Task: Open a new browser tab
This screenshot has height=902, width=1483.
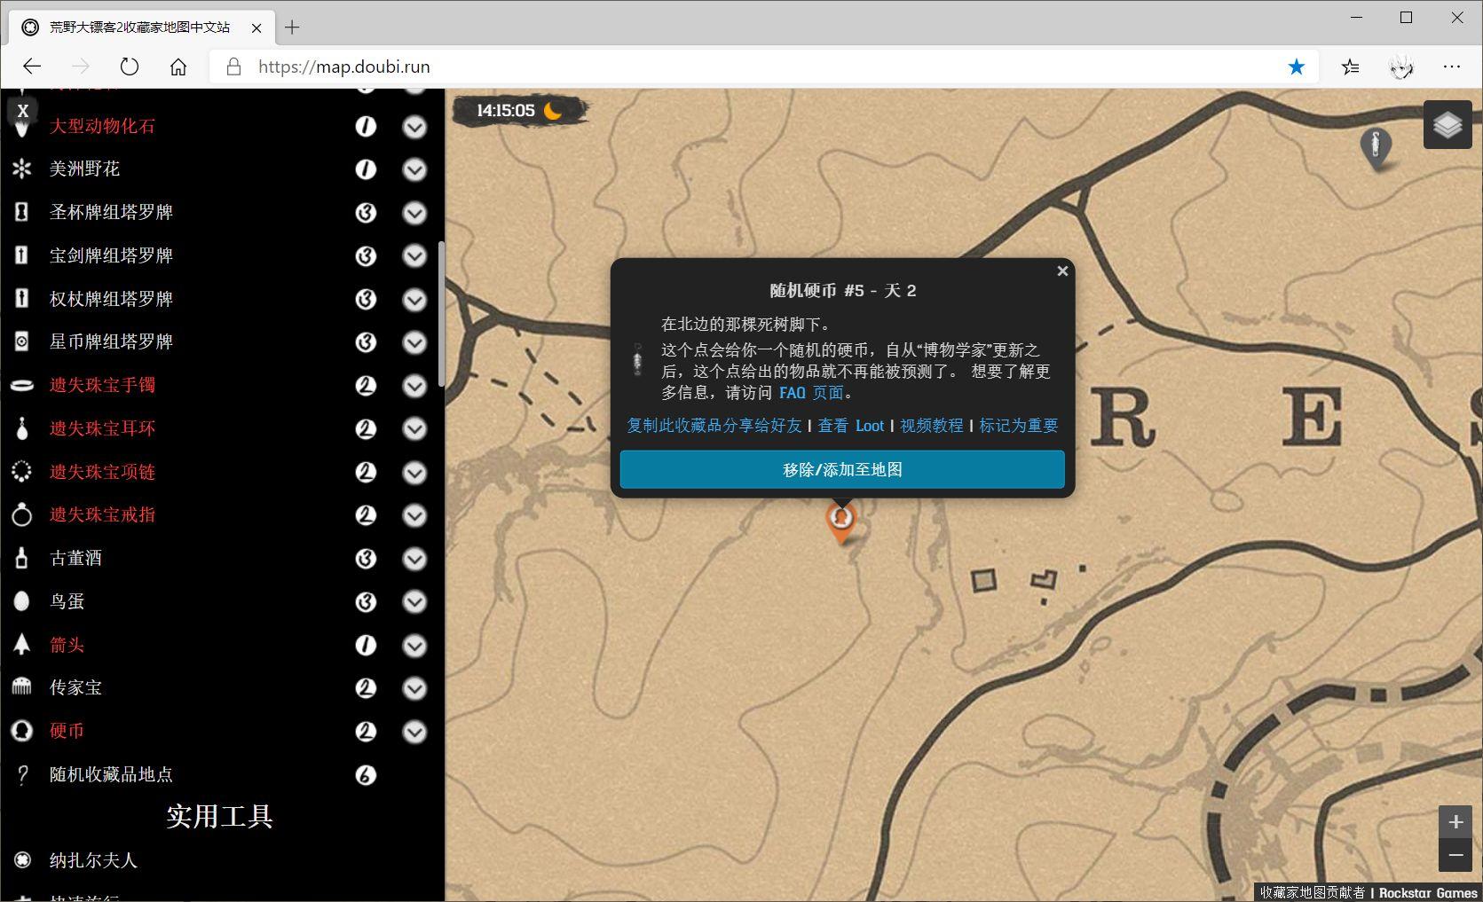Action: [292, 27]
